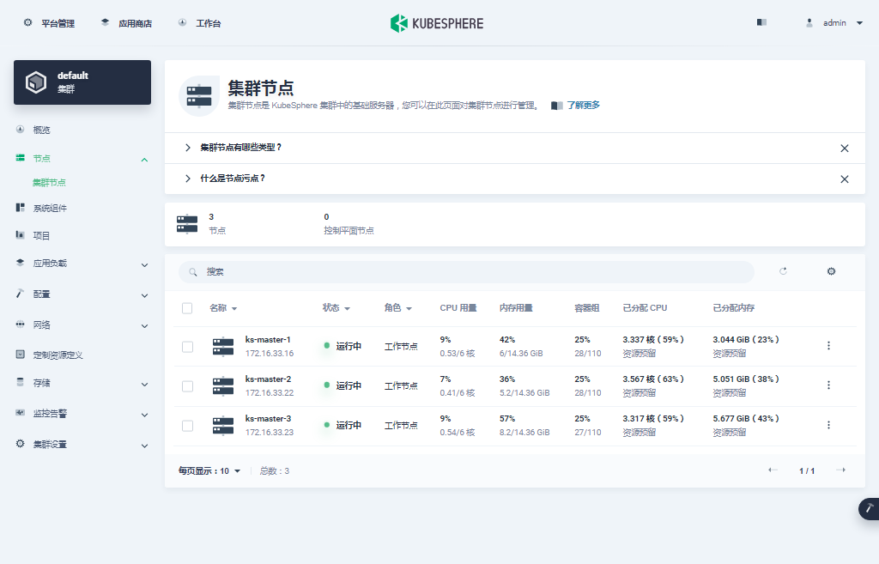879x564 pixels.
Task: Click the 节点 sidebar icon
Action: tap(21, 158)
